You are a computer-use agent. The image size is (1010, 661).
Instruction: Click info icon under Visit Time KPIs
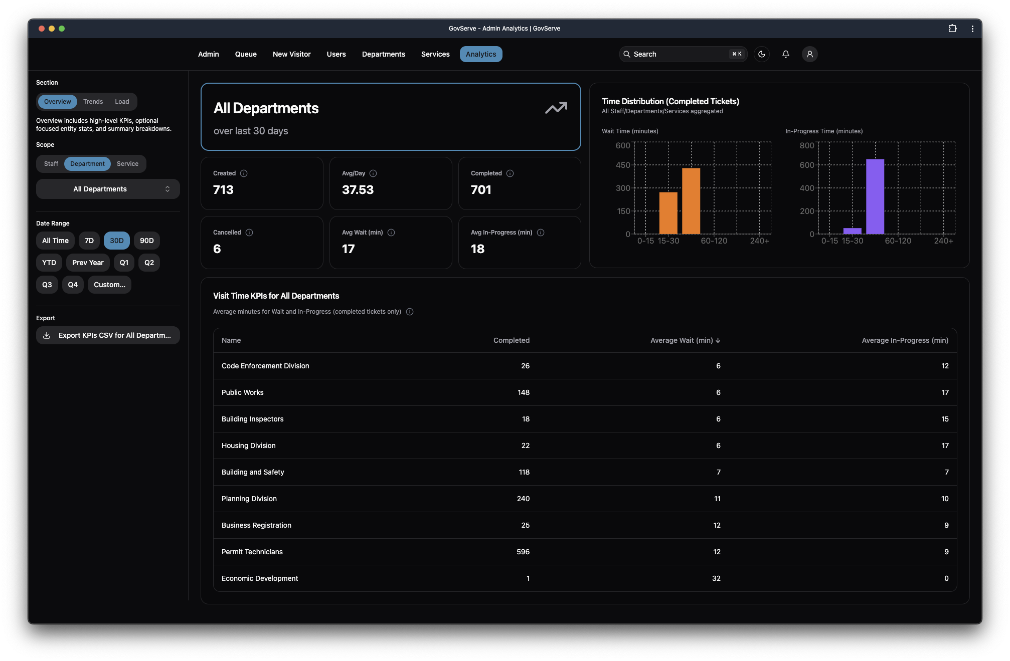point(410,312)
